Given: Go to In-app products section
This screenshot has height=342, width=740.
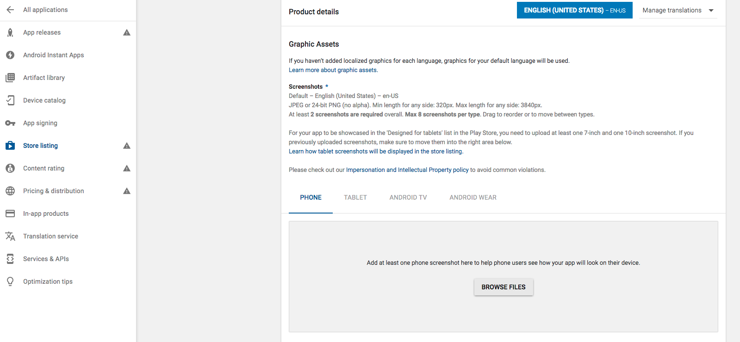Looking at the screenshot, I should pos(46,214).
